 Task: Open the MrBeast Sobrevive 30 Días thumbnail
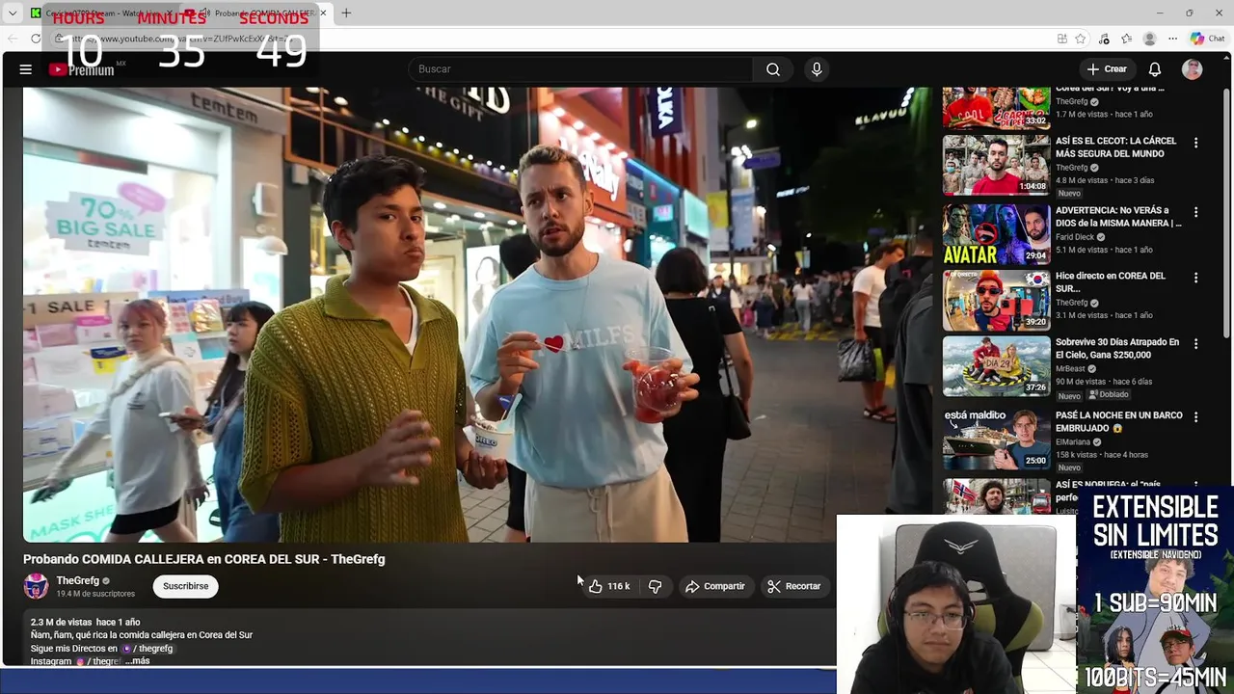pos(996,366)
